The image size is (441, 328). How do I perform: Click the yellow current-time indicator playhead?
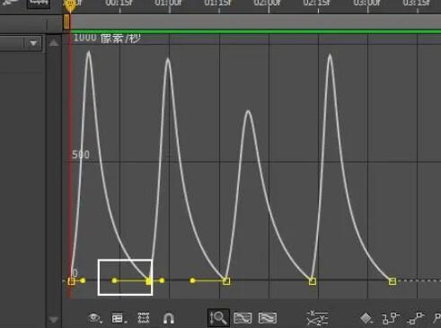[70, 5]
